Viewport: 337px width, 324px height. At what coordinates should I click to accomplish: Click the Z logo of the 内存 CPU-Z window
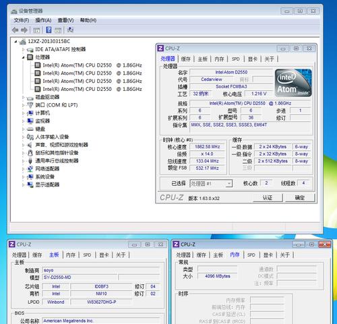(x=176, y=244)
